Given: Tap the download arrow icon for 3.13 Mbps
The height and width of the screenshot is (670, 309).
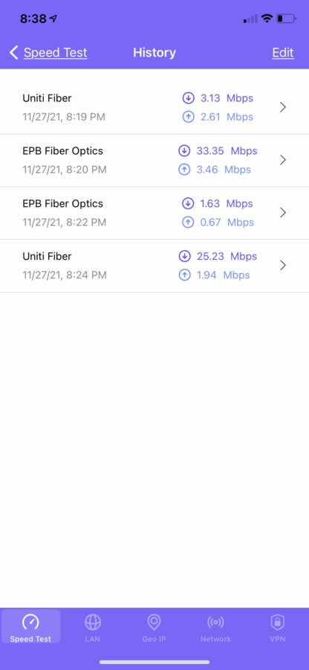Looking at the screenshot, I should tap(188, 98).
